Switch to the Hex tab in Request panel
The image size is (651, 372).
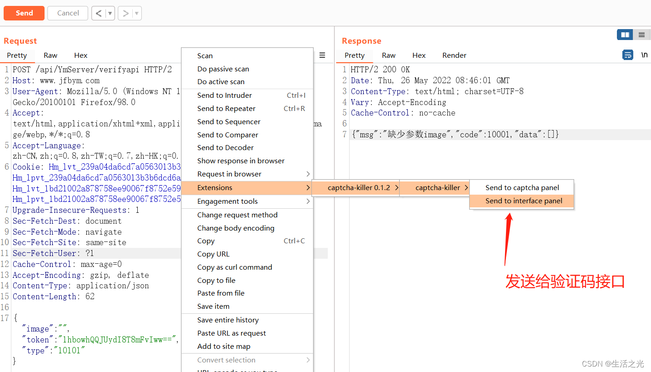[x=80, y=55]
